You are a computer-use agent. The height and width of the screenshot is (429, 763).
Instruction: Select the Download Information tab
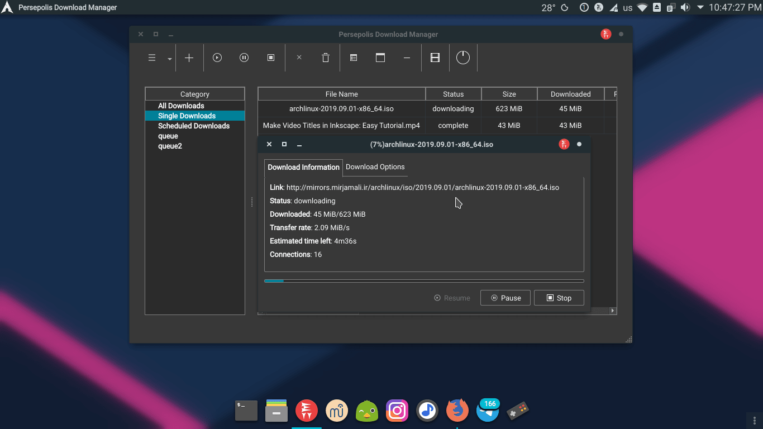click(303, 167)
